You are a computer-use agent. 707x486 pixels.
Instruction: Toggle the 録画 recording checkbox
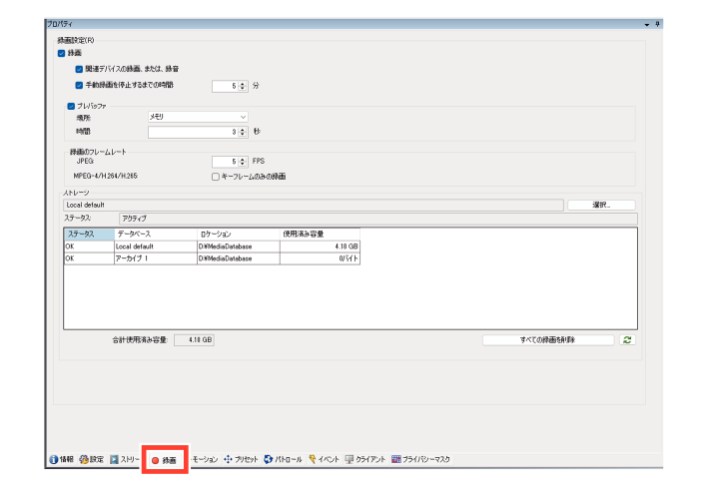62,53
